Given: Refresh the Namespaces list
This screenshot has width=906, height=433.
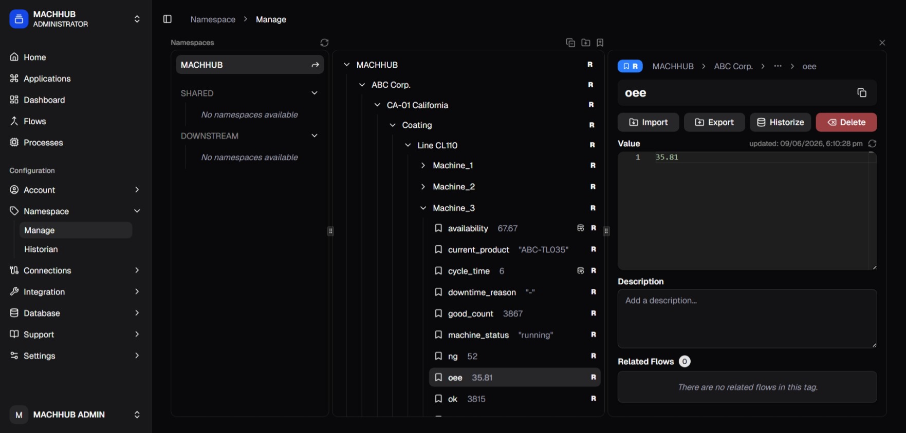Looking at the screenshot, I should 324,43.
